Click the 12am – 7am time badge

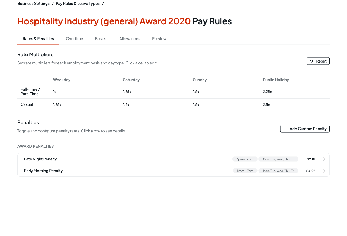click(x=245, y=171)
